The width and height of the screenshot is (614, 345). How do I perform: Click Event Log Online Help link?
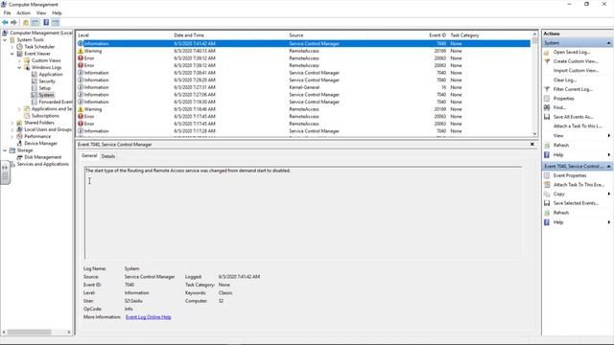[148, 317]
